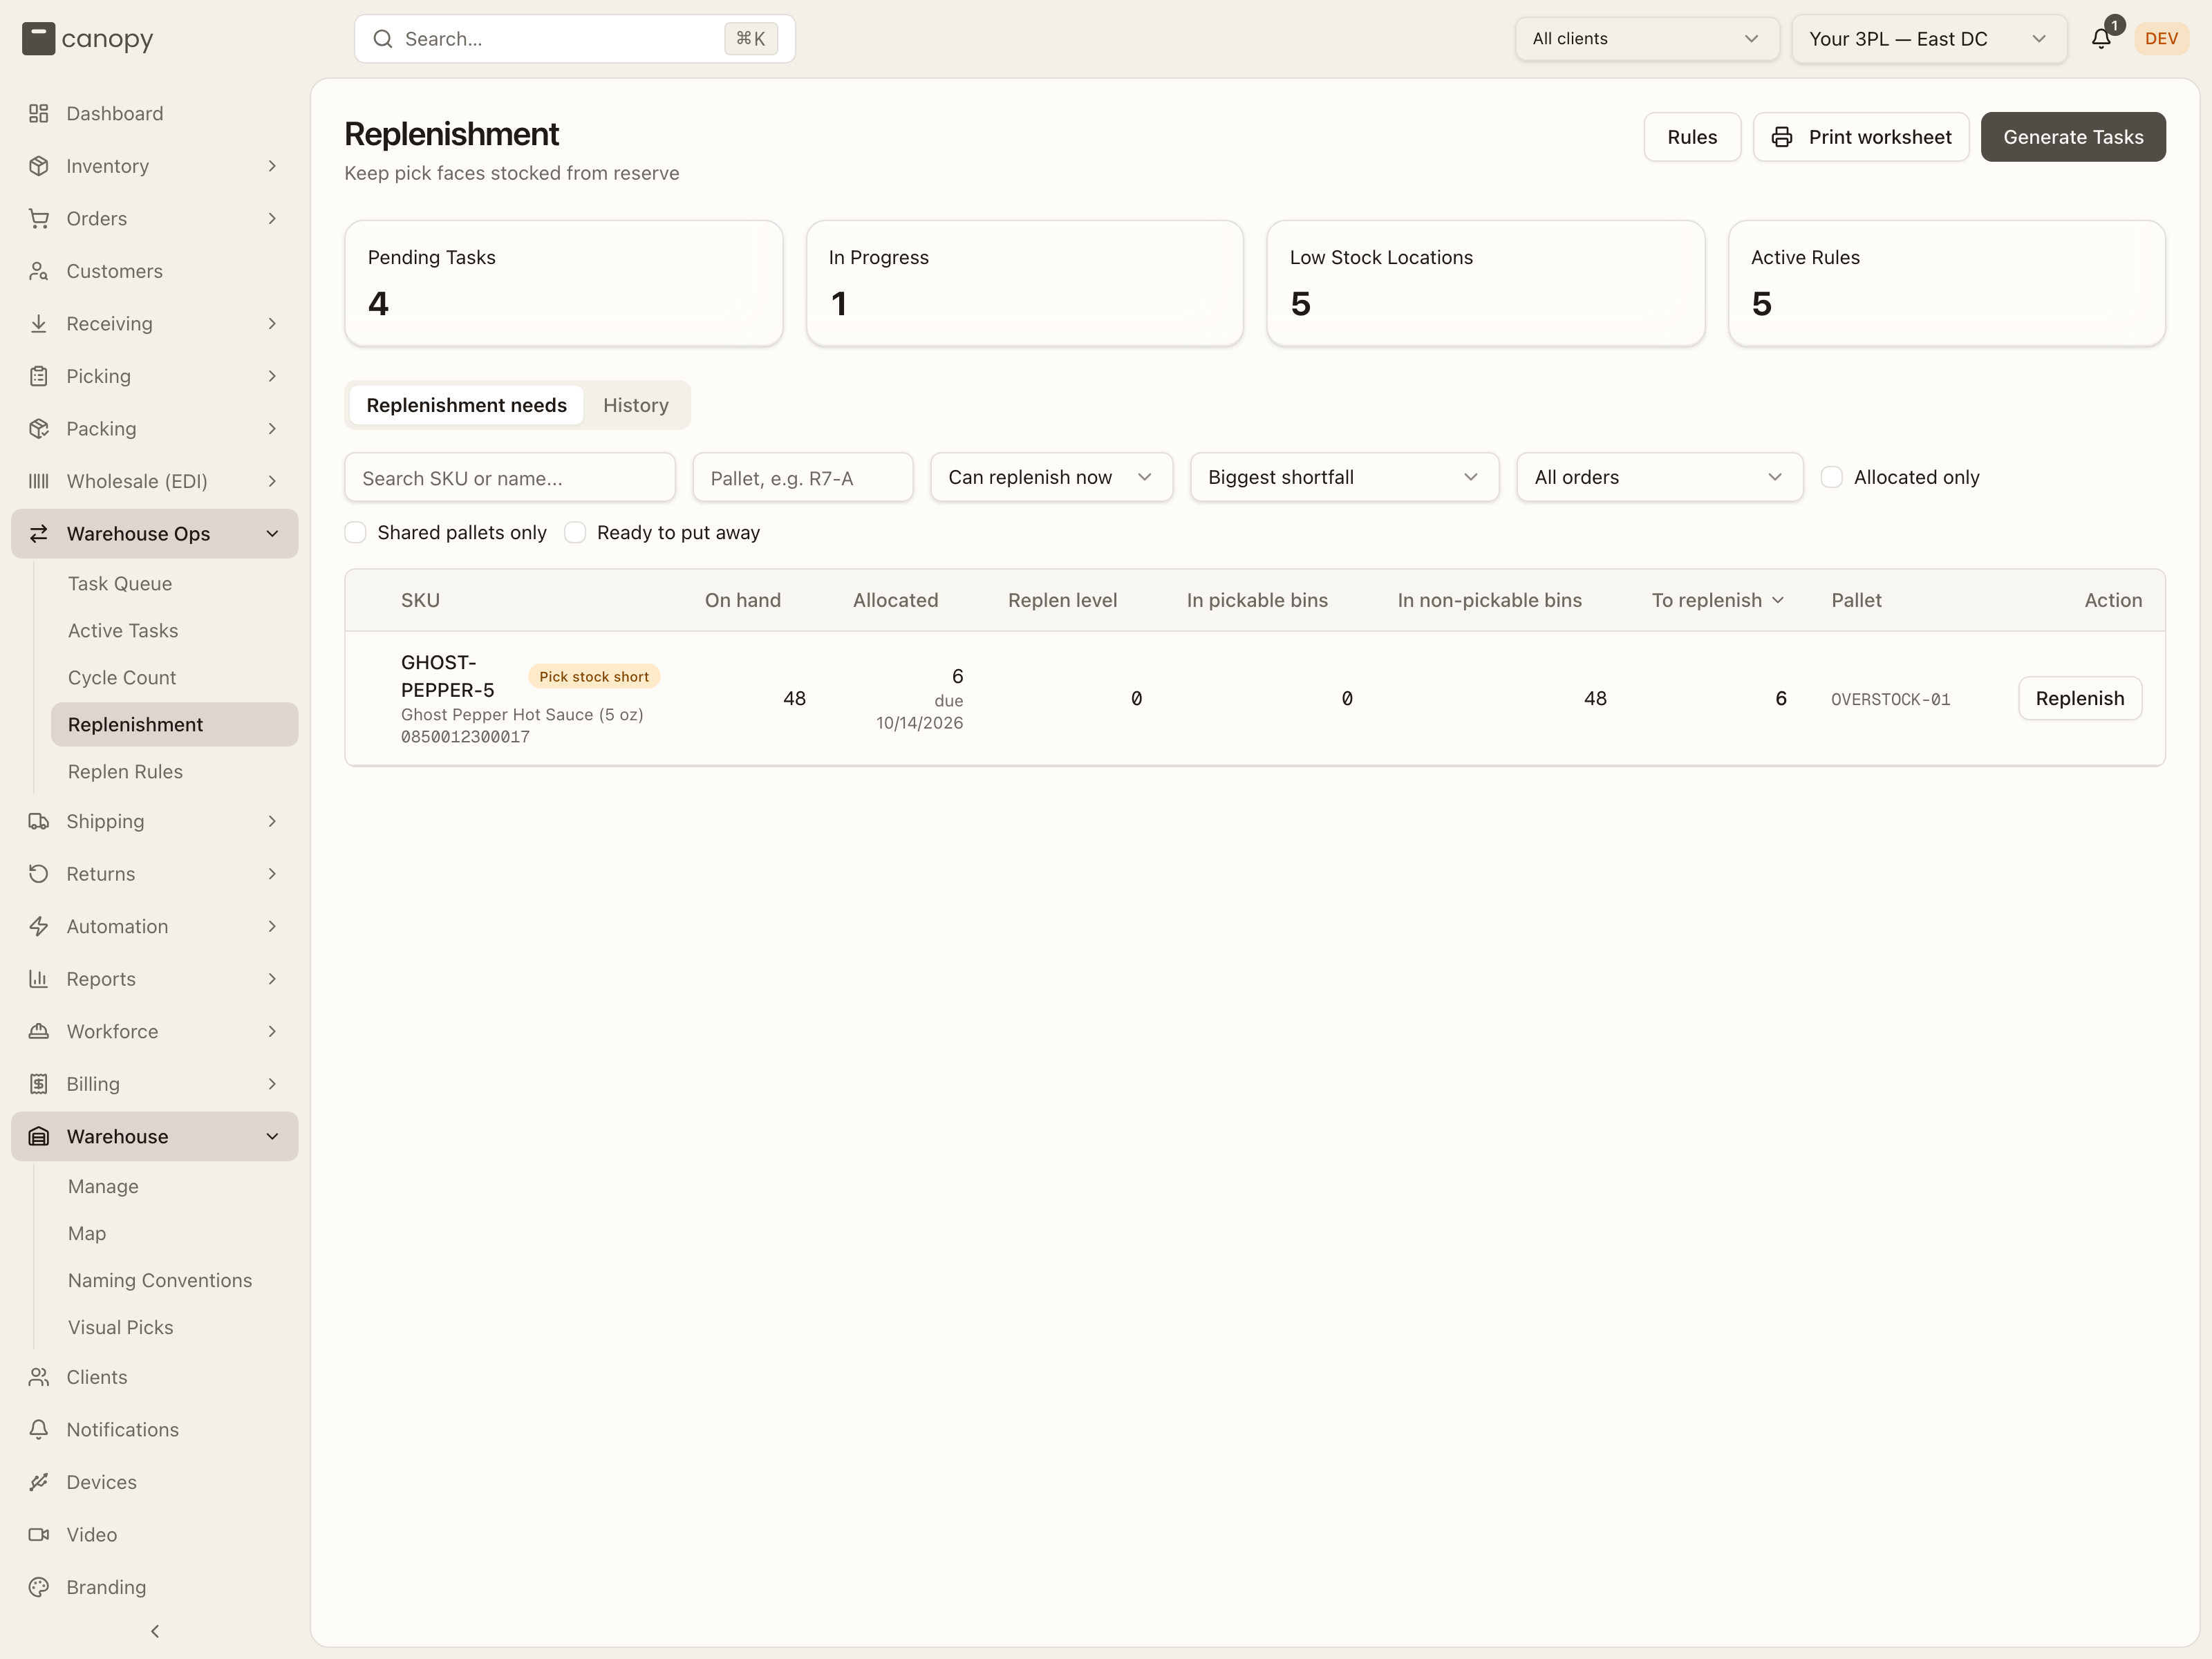Expand the Shipping menu chevron
The height and width of the screenshot is (1659, 2212).
click(x=272, y=821)
